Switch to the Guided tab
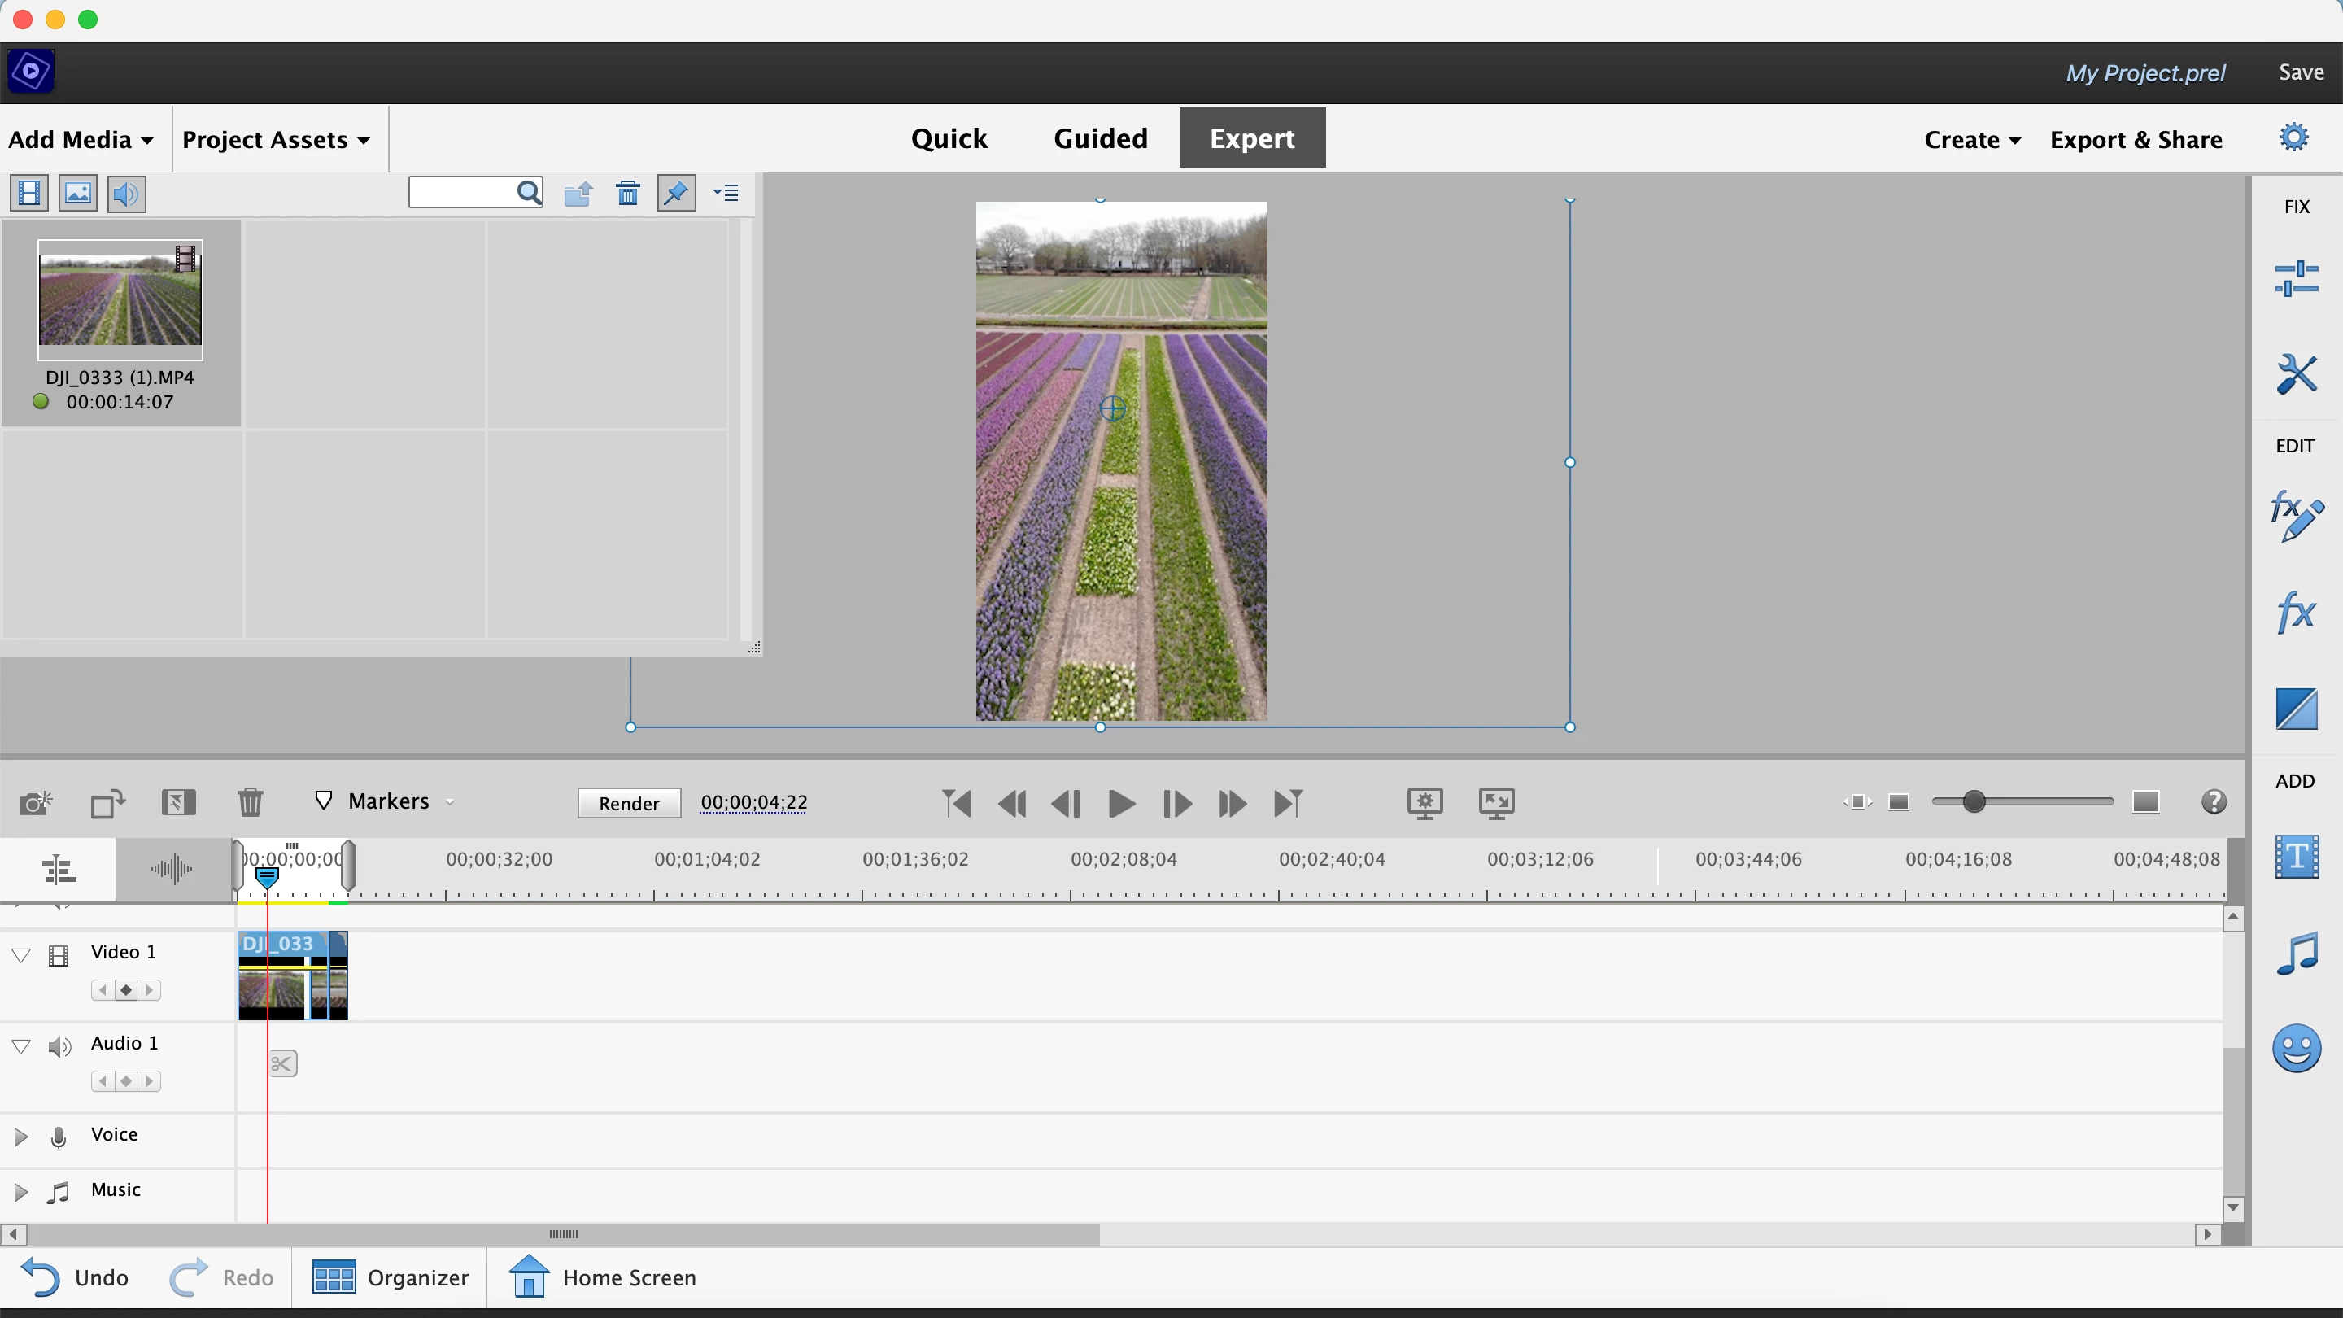Image resolution: width=2343 pixels, height=1318 pixels. [1101, 138]
